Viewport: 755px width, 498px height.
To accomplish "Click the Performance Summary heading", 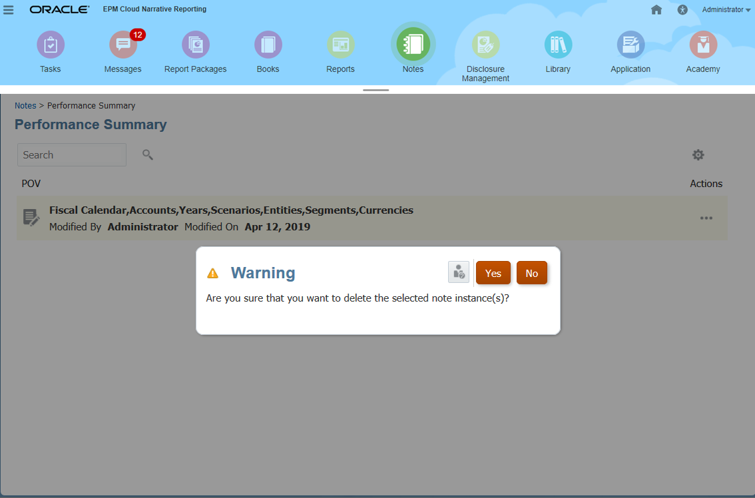I will [x=91, y=124].
